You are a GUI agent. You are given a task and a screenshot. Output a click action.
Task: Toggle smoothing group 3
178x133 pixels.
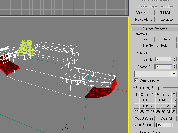(x=147, y=95)
